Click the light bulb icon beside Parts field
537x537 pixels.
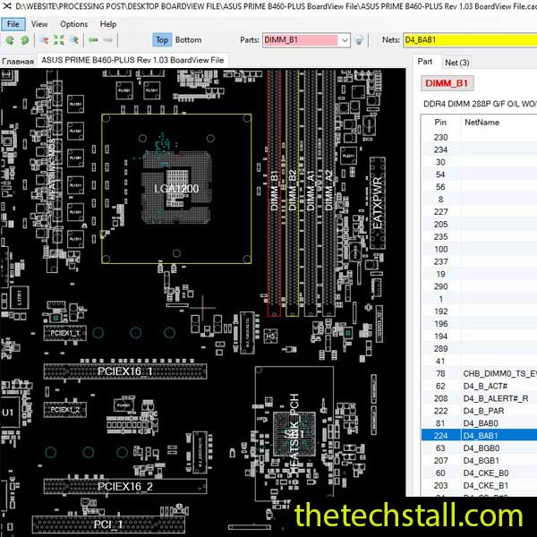point(359,40)
